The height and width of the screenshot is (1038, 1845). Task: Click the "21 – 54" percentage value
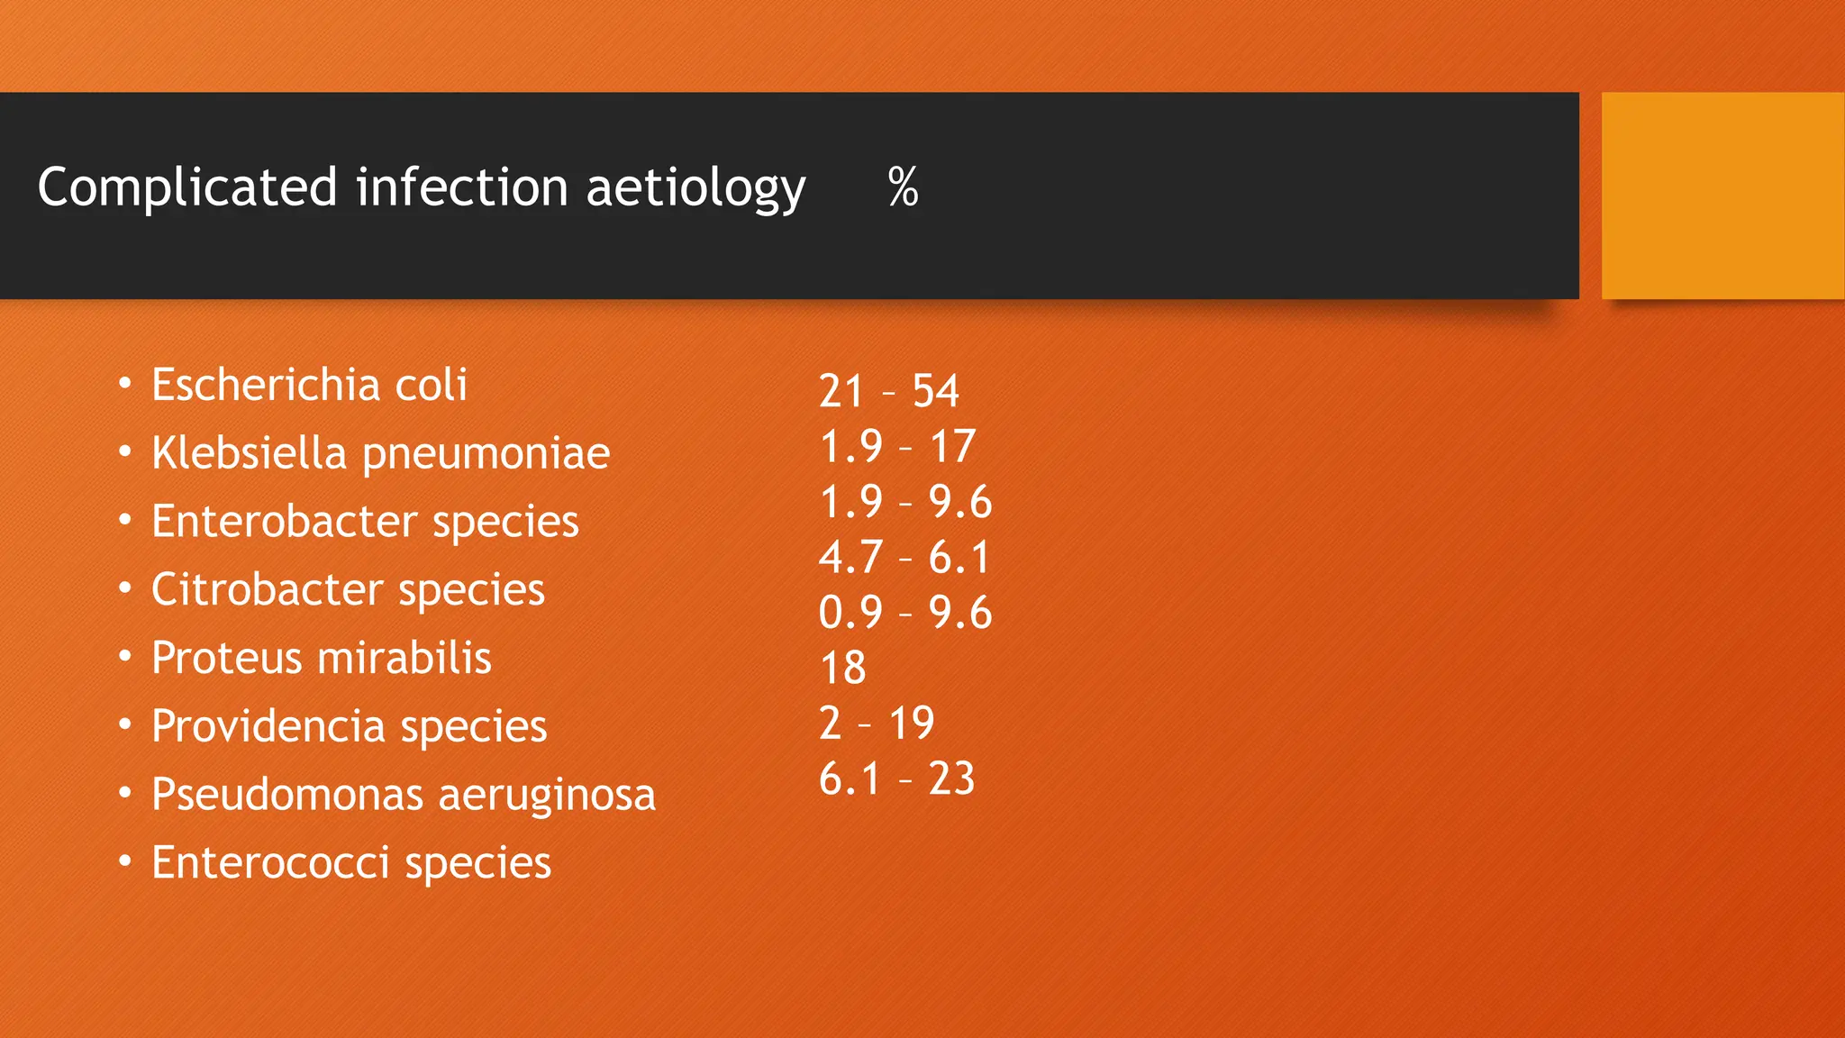888,391
